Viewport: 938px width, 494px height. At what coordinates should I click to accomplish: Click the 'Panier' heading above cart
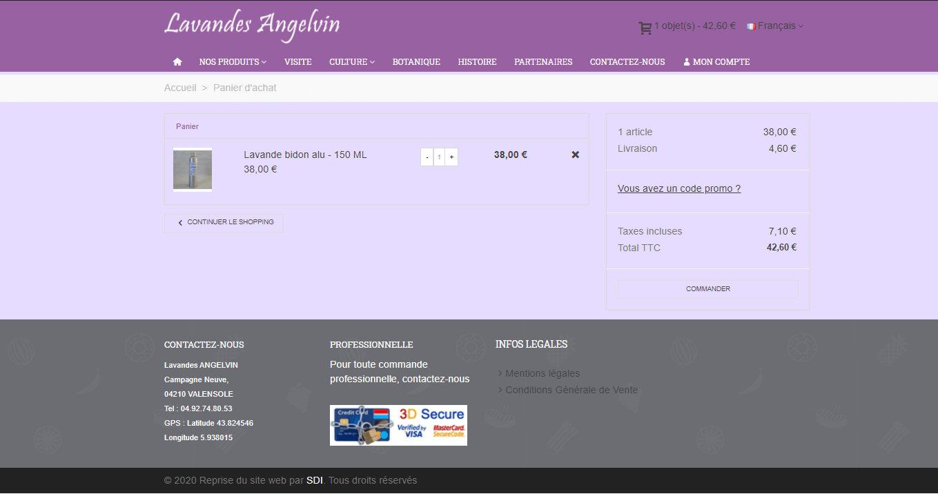click(x=187, y=126)
